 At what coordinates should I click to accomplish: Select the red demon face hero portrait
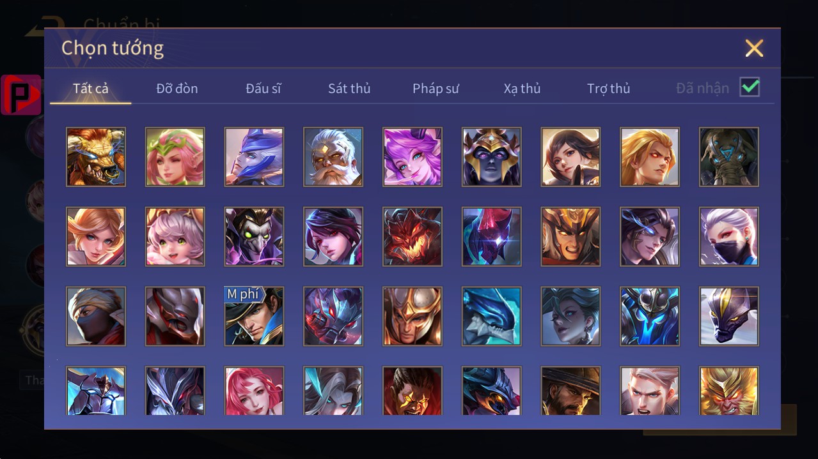tap(413, 237)
